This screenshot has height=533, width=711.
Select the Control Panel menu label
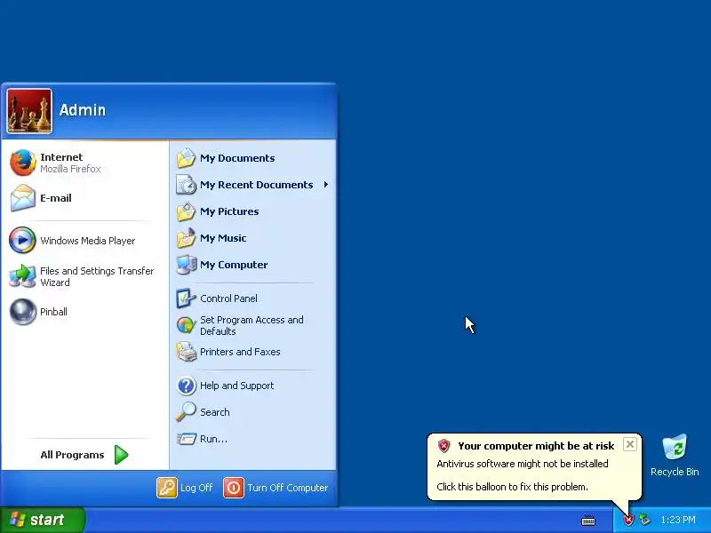[x=228, y=298]
